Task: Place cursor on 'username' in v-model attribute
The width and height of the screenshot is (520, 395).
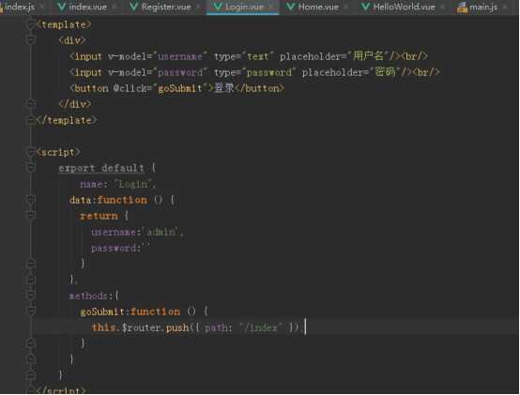Action: tap(180, 56)
